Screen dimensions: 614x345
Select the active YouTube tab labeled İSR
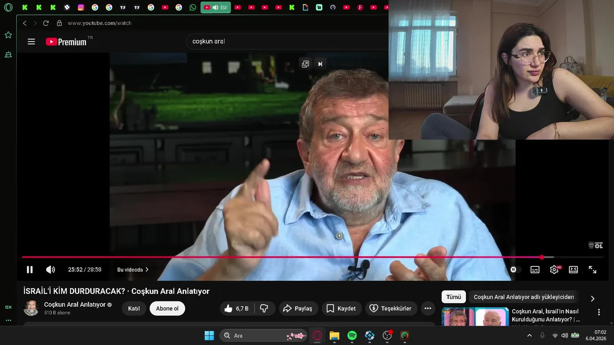[x=216, y=7]
